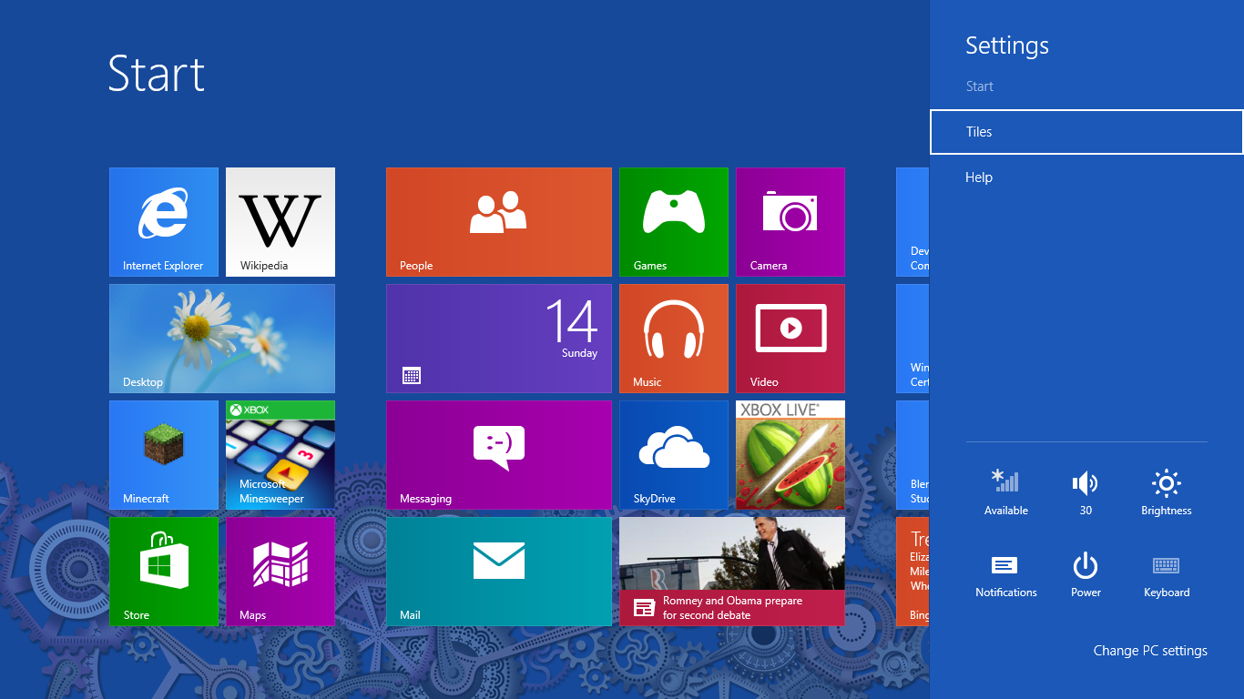Open Microsoft Minesweeper tile
Screen dimensions: 1244x699
280,455
